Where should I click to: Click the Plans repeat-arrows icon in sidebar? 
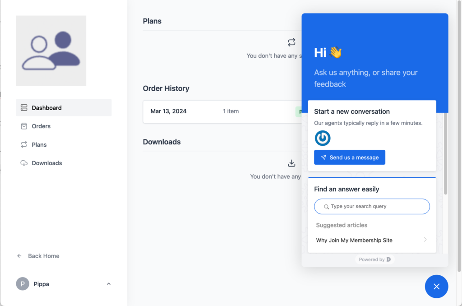click(24, 145)
